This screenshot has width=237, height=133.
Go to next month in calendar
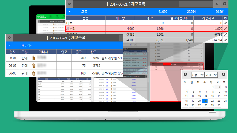point(224,74)
